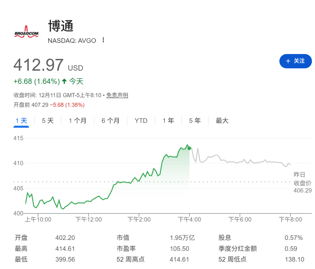The image size is (315, 269).
Task: Click the Broadcom company logo
Action: 27,32
